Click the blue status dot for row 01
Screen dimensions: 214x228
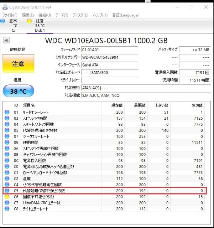7,112
